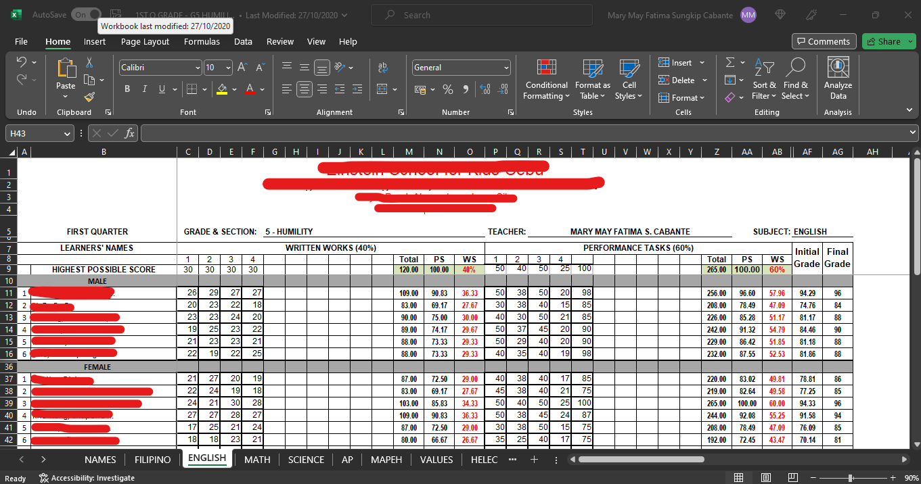Toggle Bold formatting

tap(127, 89)
